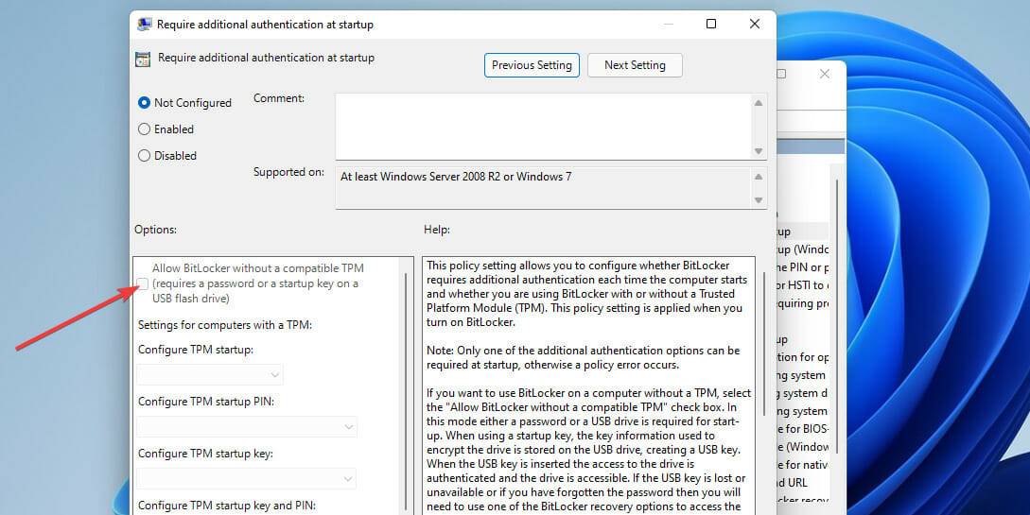Viewport: 1030px width, 515px height.
Task: Go to the Previous Setting
Action: 532,65
